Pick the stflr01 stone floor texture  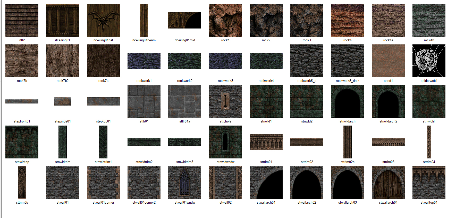[144, 101]
